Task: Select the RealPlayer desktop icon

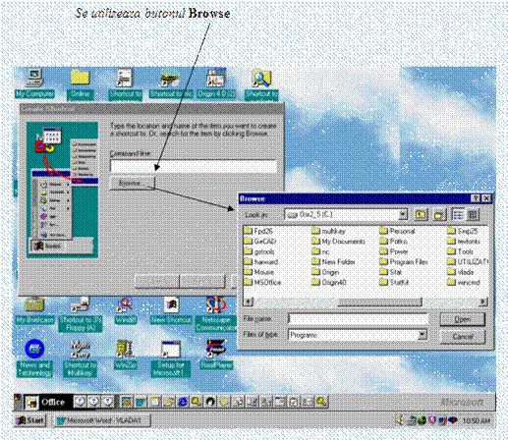Action: click(x=216, y=355)
